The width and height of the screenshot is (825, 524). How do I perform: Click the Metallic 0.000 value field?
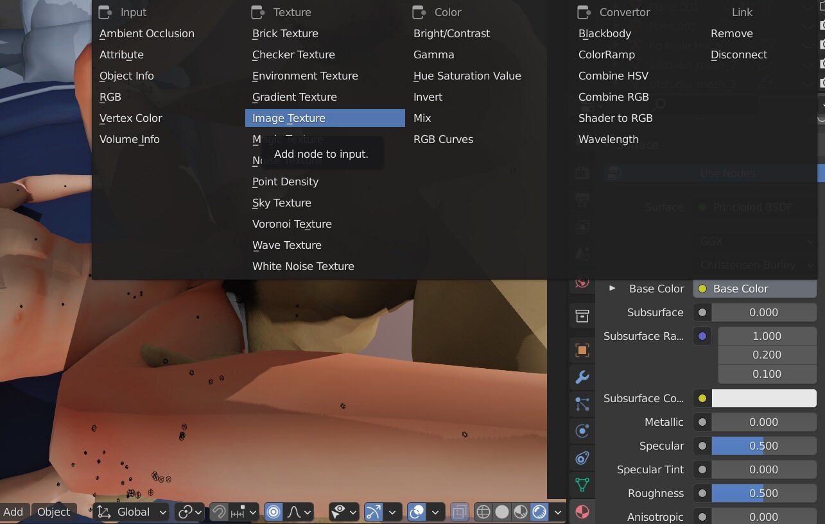click(764, 422)
